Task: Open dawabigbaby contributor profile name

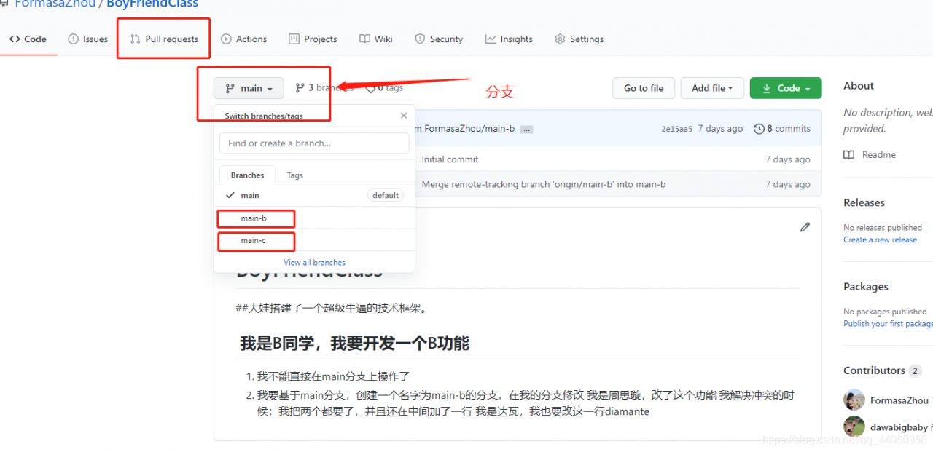Action: tap(899, 427)
